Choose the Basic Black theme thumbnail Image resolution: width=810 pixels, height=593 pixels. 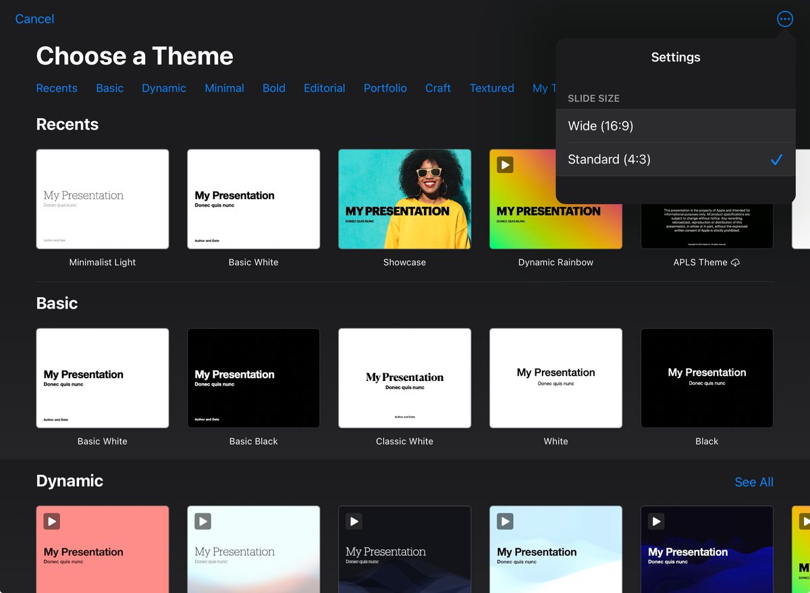click(254, 378)
